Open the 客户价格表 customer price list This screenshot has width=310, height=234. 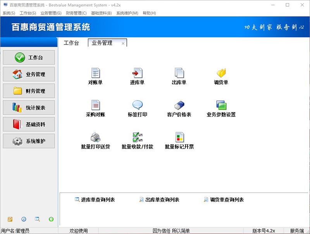coord(179,105)
